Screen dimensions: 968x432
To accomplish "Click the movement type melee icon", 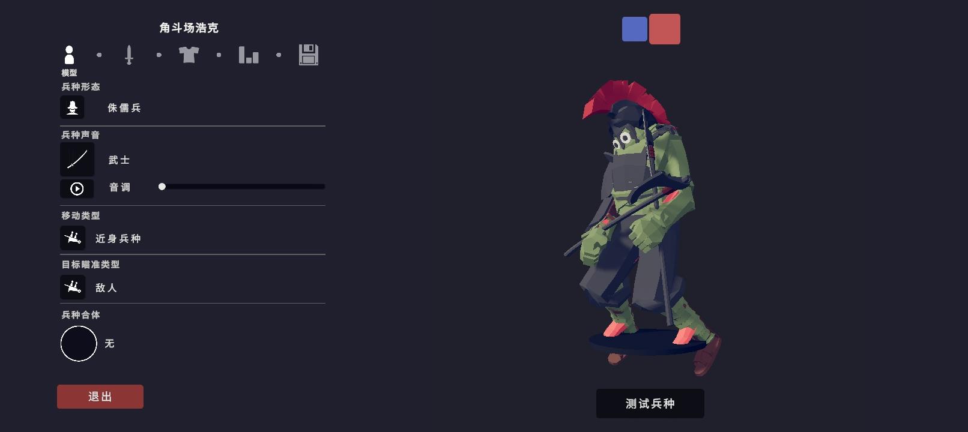I will pos(73,238).
